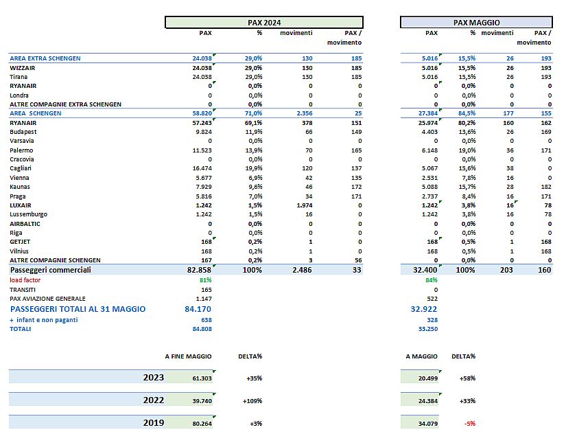Image resolution: width=566 pixels, height=445 pixels.
Task: Select the red -5% delta value
Action: [470, 424]
